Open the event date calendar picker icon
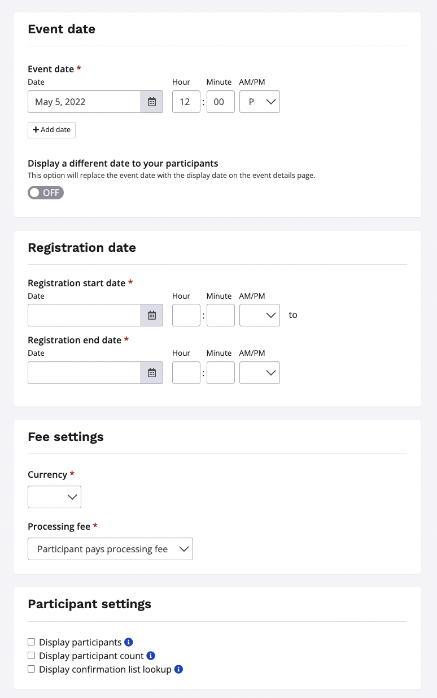 152,102
